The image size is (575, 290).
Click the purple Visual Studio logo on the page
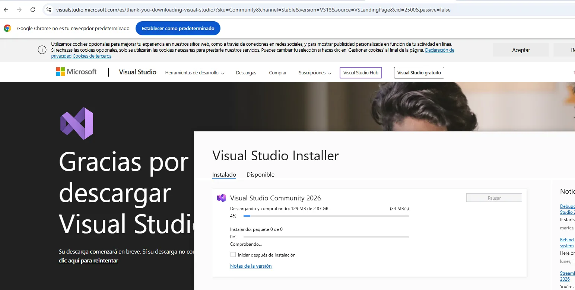click(x=77, y=123)
